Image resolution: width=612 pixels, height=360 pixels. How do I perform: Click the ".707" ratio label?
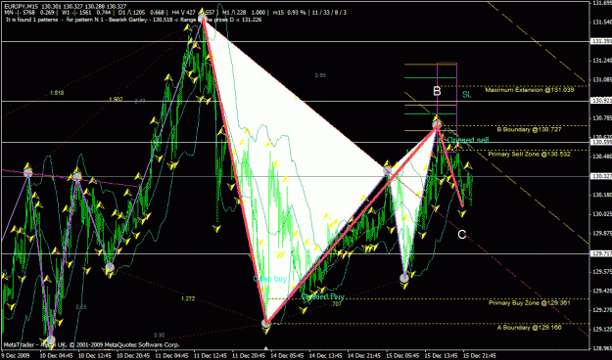(336, 304)
